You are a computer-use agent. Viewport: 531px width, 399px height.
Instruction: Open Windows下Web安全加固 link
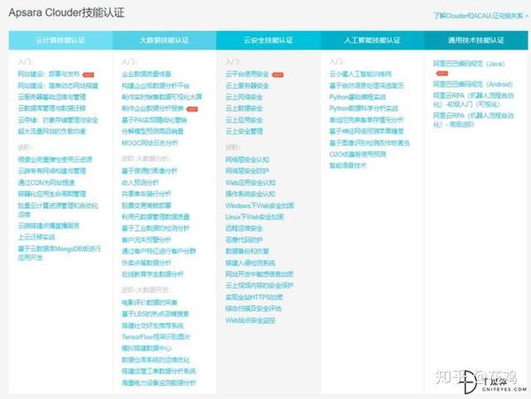coord(259,205)
